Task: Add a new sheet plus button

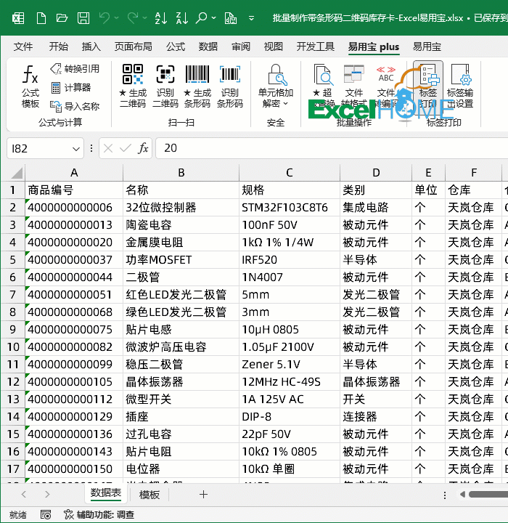Action: click(x=203, y=495)
